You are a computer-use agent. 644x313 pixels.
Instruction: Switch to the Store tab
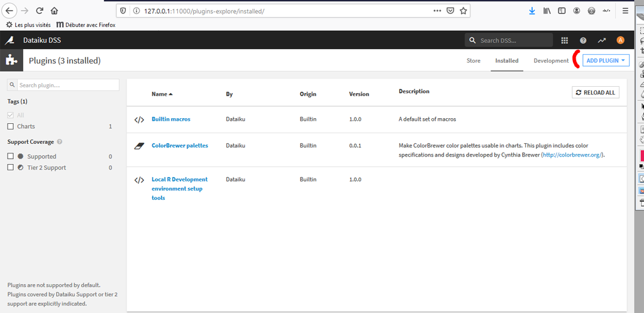[473, 61]
